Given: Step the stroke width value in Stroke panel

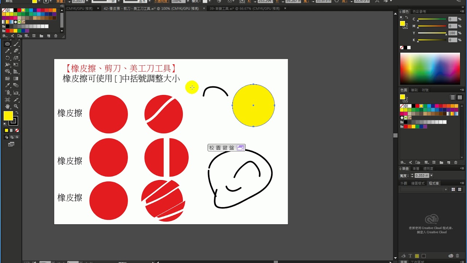Looking at the screenshot, I should 413,176.
